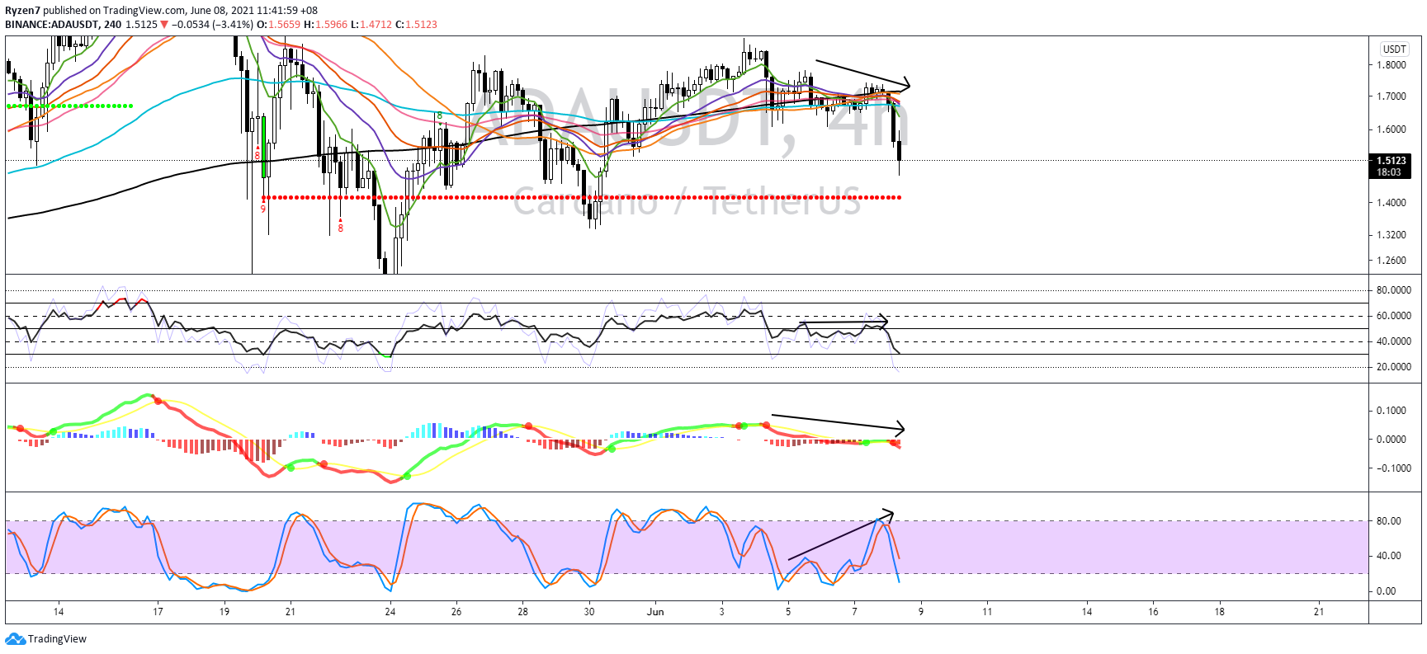Click date 11 on the time axis
This screenshot has height=654, width=1427.
pos(987,612)
